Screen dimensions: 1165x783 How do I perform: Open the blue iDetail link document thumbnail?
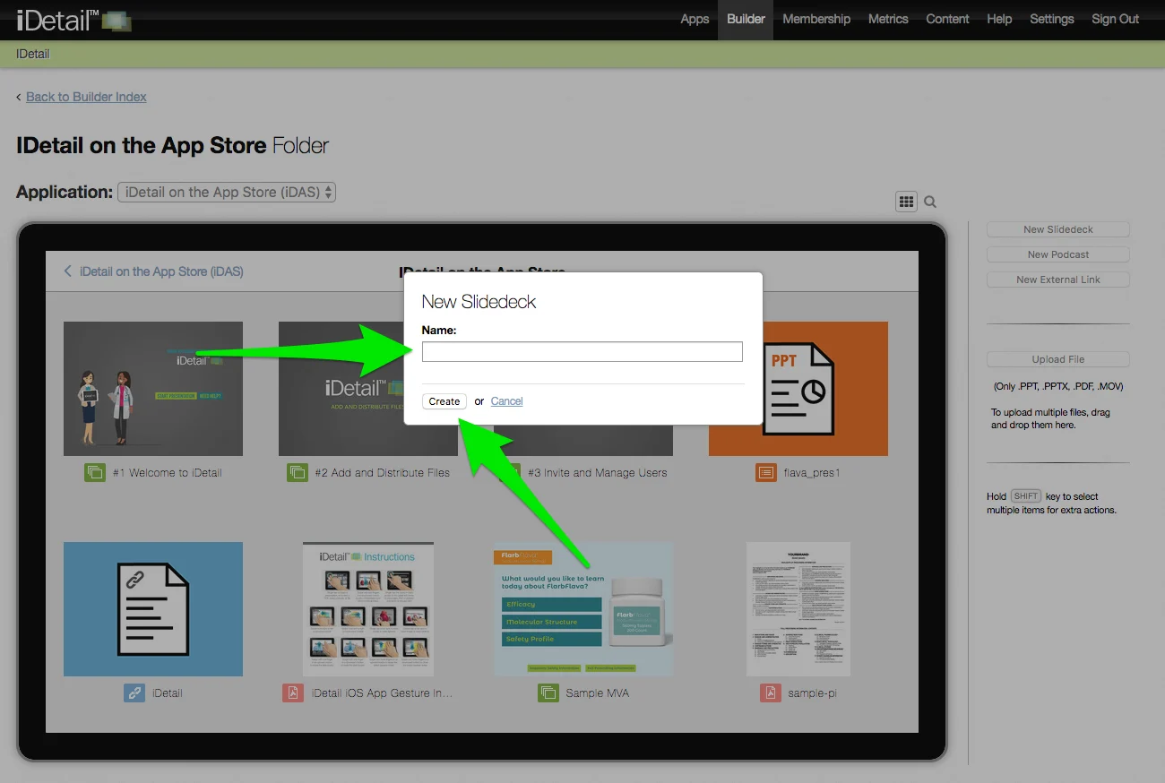point(153,609)
